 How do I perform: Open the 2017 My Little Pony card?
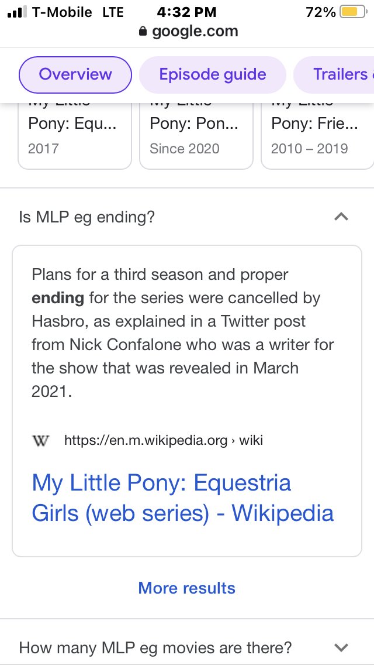pos(74,136)
